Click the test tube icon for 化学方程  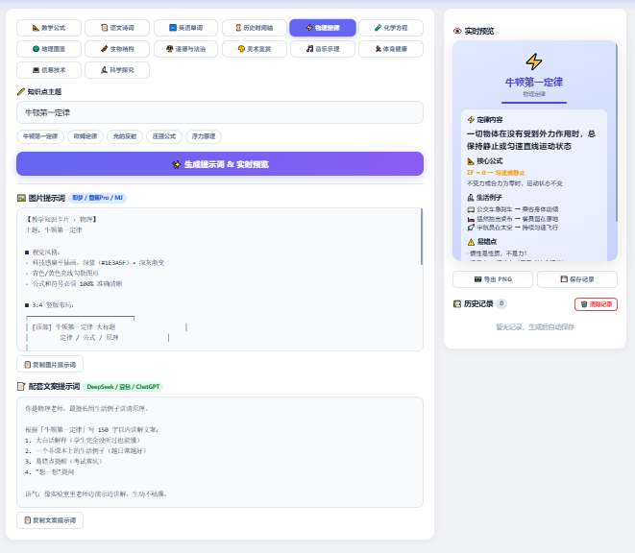click(378, 28)
